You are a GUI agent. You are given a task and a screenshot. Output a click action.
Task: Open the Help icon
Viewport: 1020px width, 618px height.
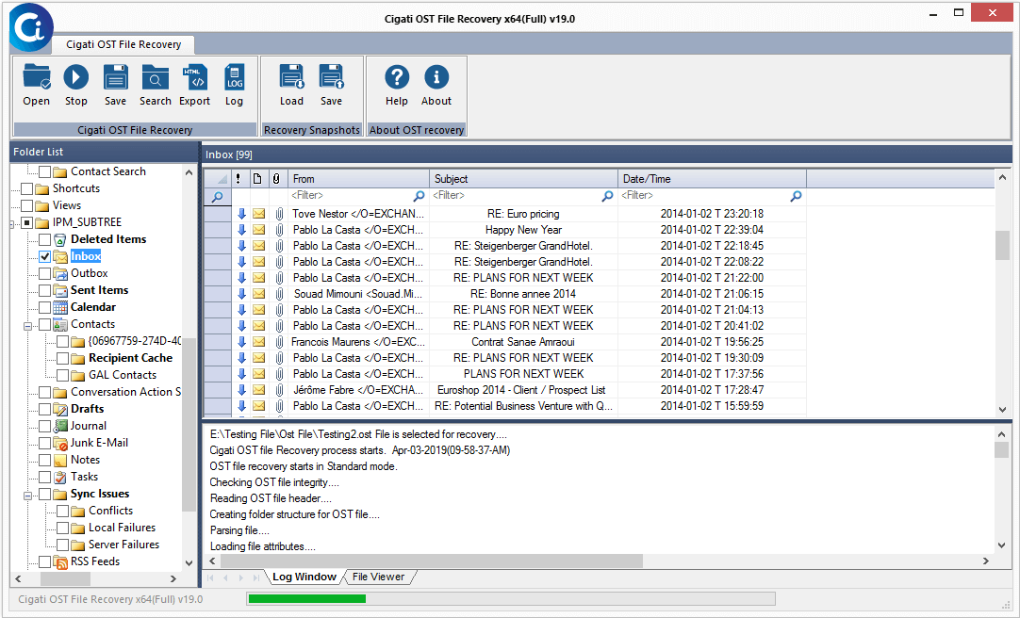point(397,77)
